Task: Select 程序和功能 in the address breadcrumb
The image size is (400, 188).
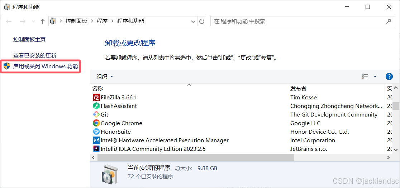Action: click(130, 21)
